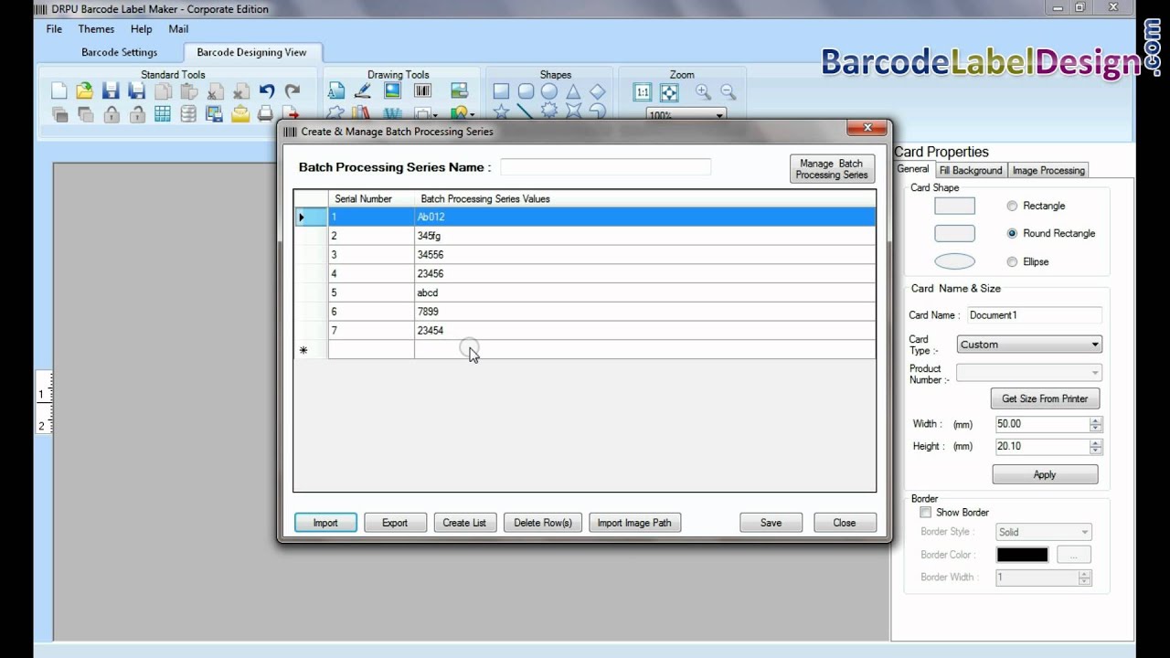Click the database cylinder icon
The image size is (1170, 658).
(189, 114)
